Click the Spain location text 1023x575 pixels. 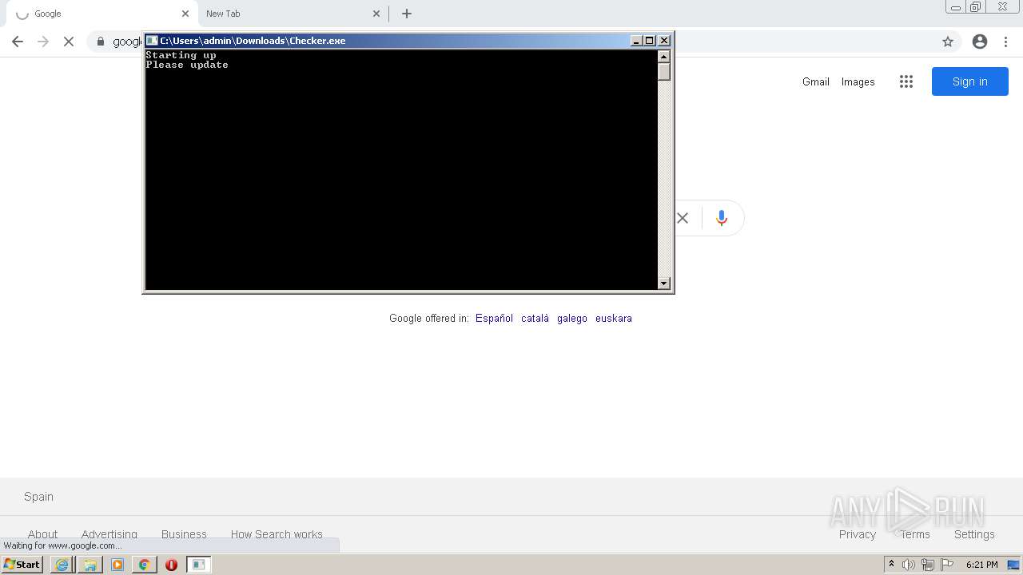(38, 497)
